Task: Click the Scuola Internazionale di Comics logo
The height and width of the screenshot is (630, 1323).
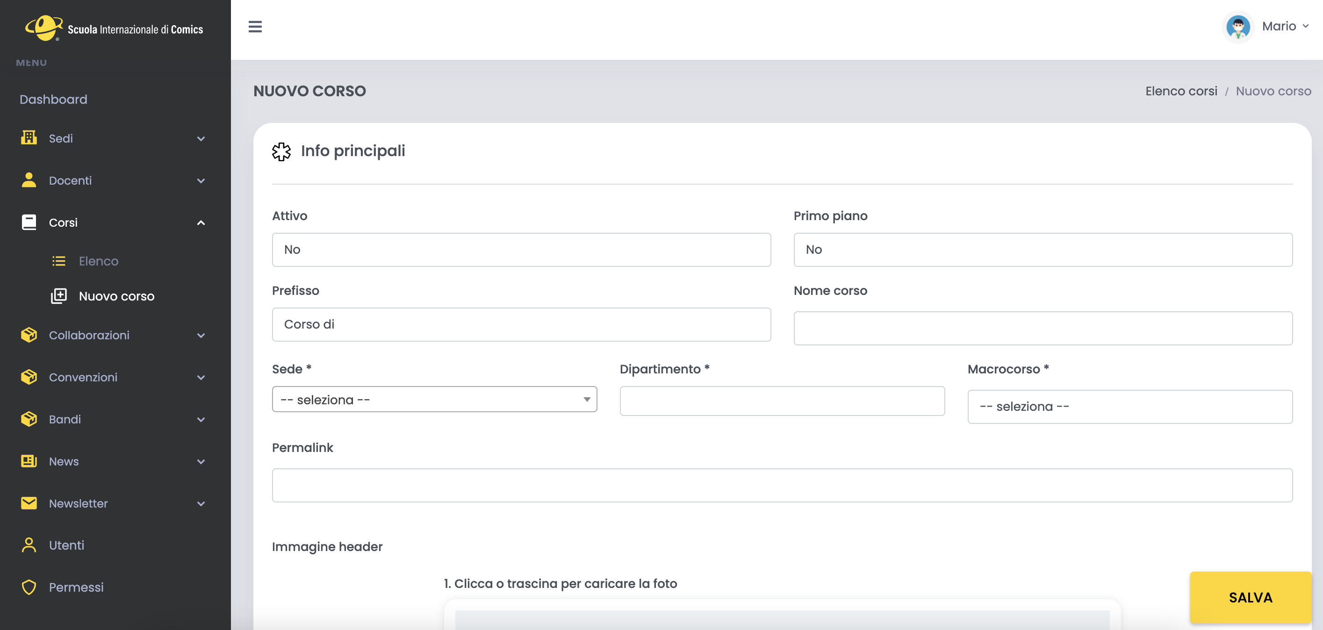Action: [115, 28]
